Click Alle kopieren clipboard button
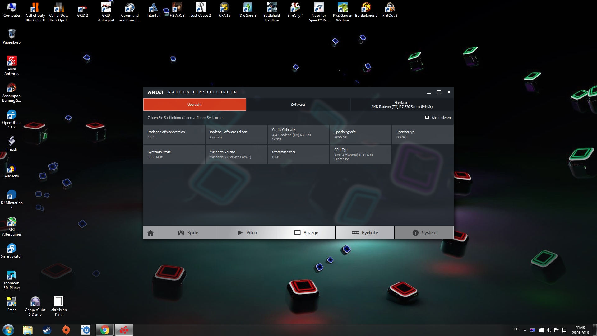 pyautogui.click(x=438, y=118)
